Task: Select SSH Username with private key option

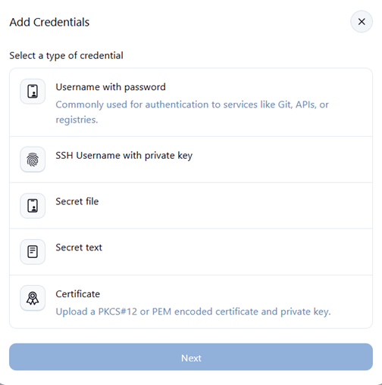Action: (191, 160)
